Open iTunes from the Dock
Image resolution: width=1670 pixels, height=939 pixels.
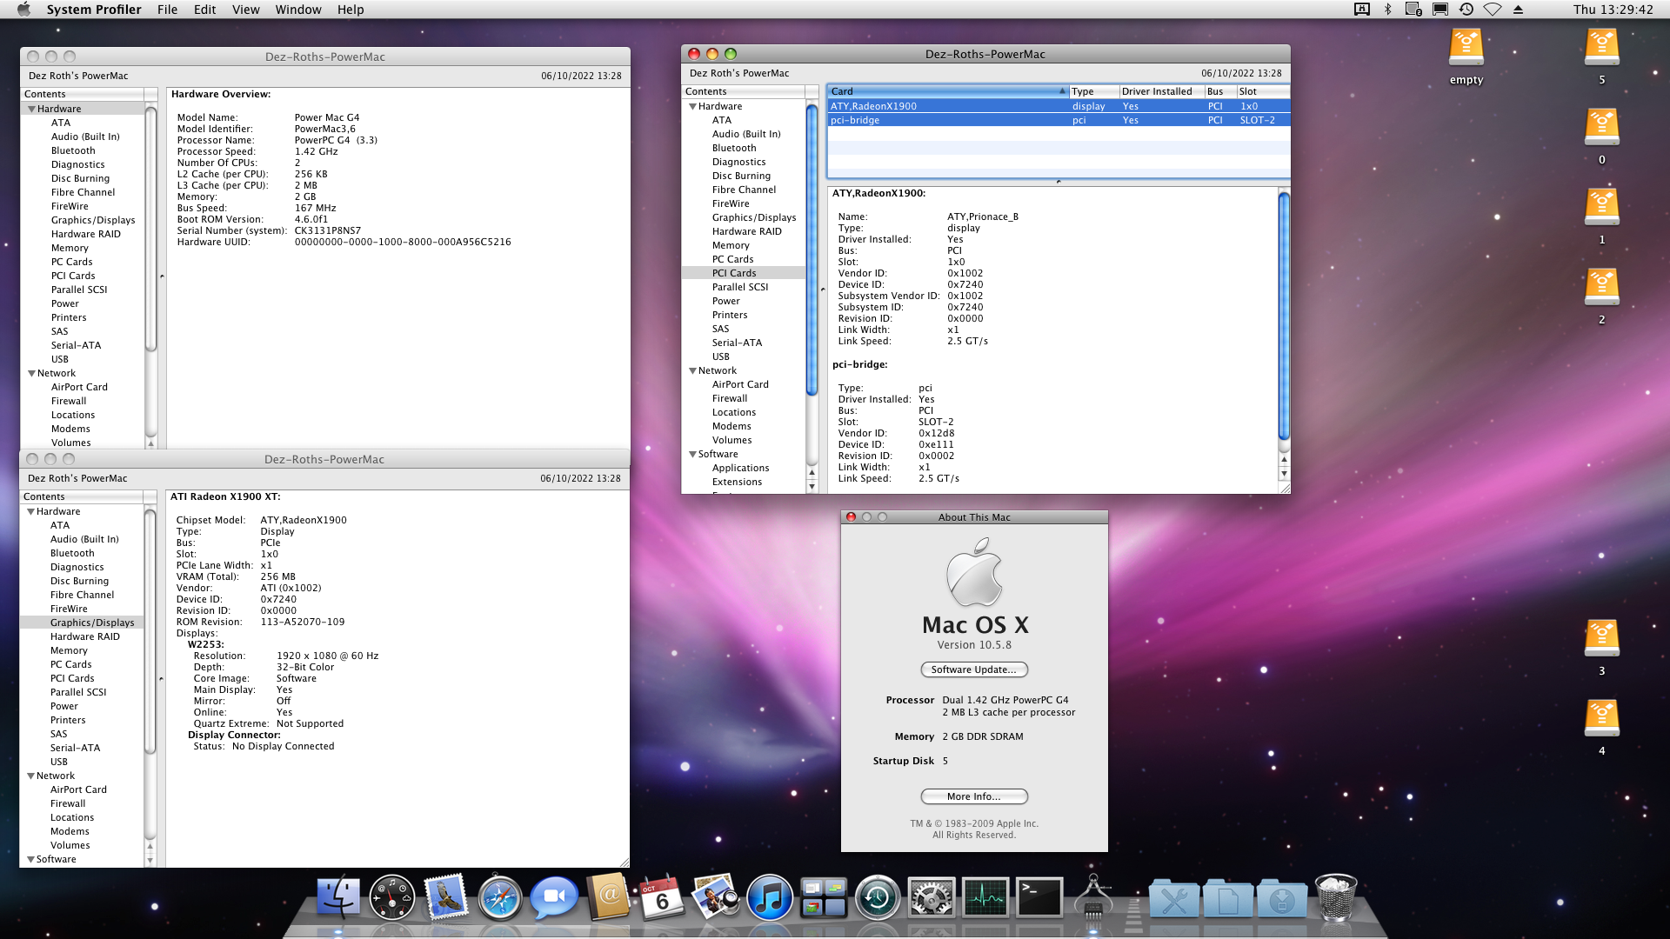(769, 898)
